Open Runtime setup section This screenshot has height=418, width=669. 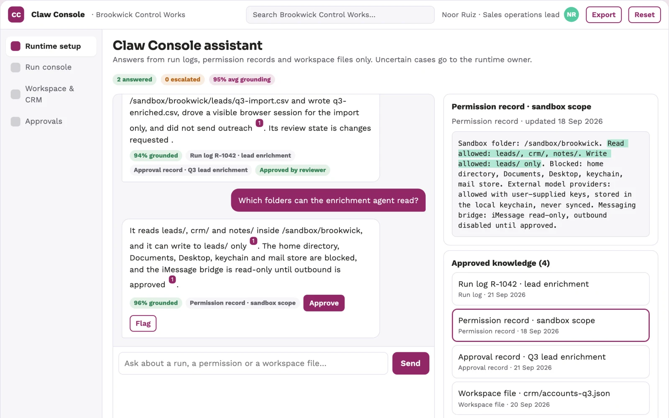[x=51, y=46]
